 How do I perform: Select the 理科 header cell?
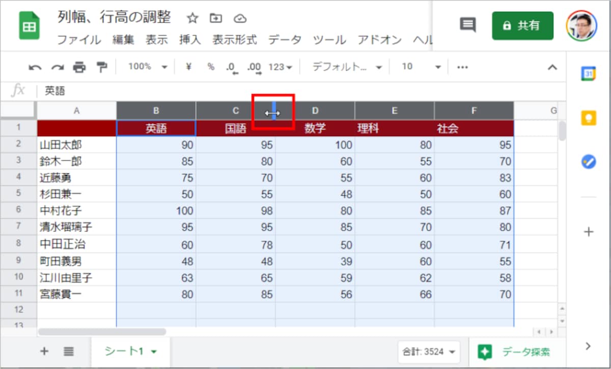point(395,129)
